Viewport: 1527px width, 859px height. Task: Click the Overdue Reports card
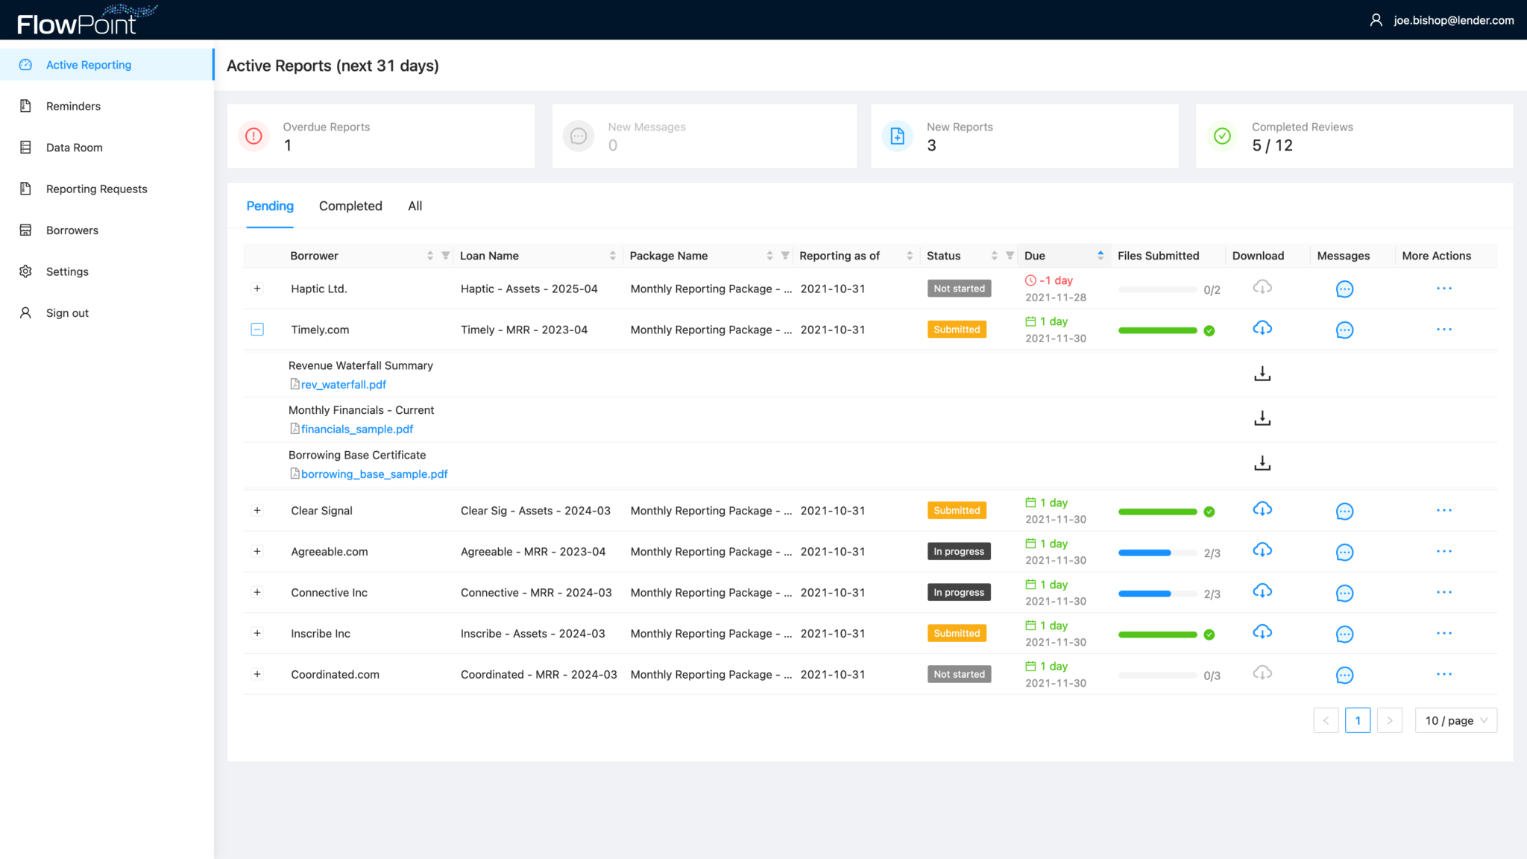click(380, 136)
